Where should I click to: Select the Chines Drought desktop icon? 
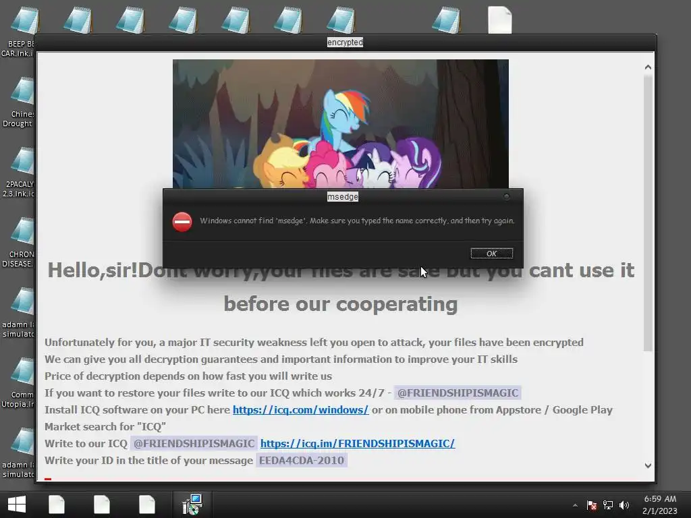point(18,102)
